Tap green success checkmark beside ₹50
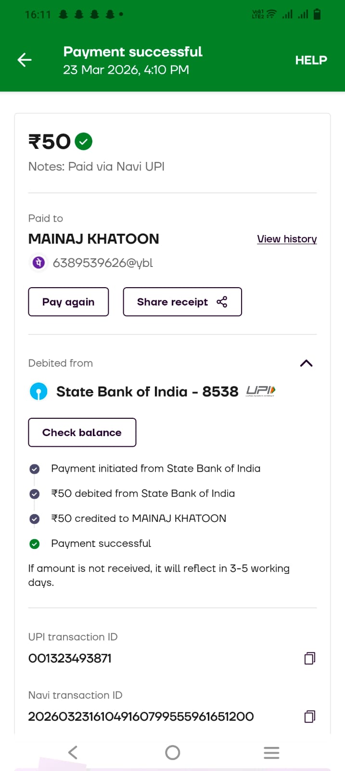Viewport: 345px width, 771px height. coord(84,142)
